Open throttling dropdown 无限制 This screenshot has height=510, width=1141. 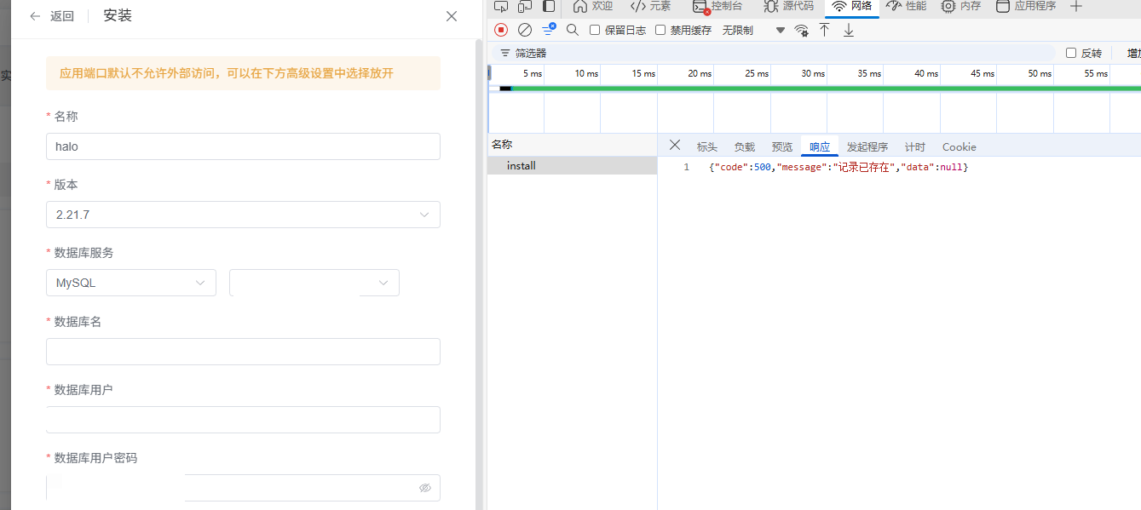753,30
